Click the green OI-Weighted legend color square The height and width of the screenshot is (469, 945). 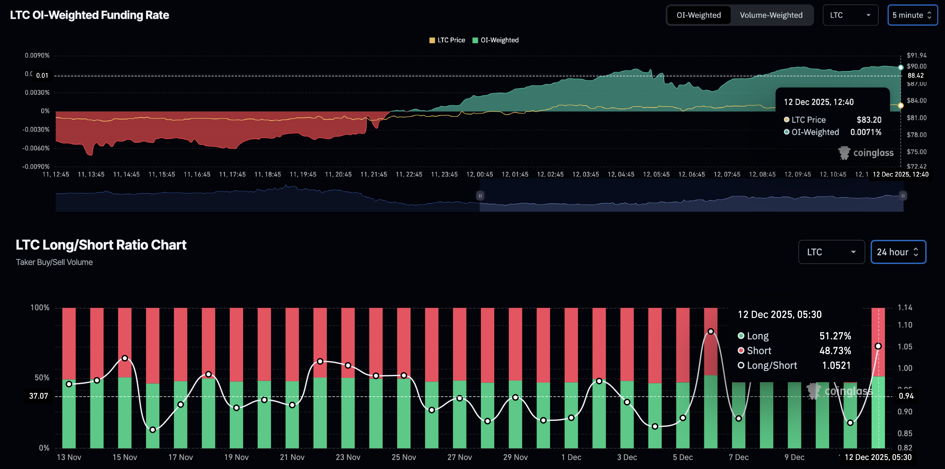pos(475,40)
